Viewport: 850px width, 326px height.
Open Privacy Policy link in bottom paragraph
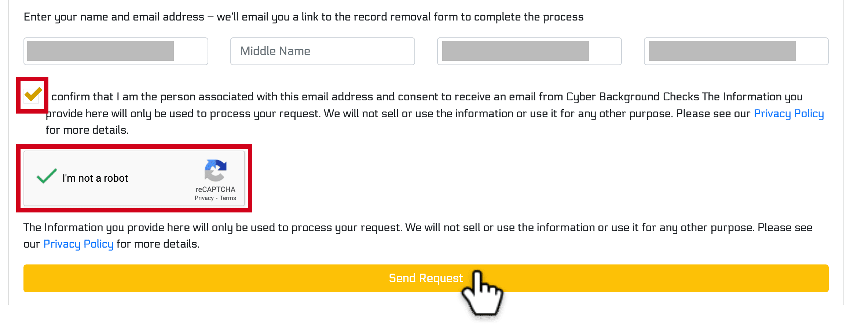tap(78, 244)
